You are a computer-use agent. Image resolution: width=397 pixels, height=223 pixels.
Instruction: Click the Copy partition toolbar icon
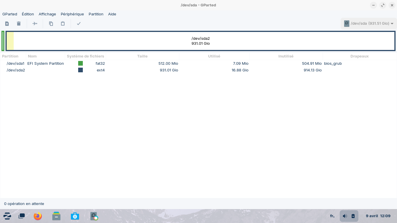point(51,24)
